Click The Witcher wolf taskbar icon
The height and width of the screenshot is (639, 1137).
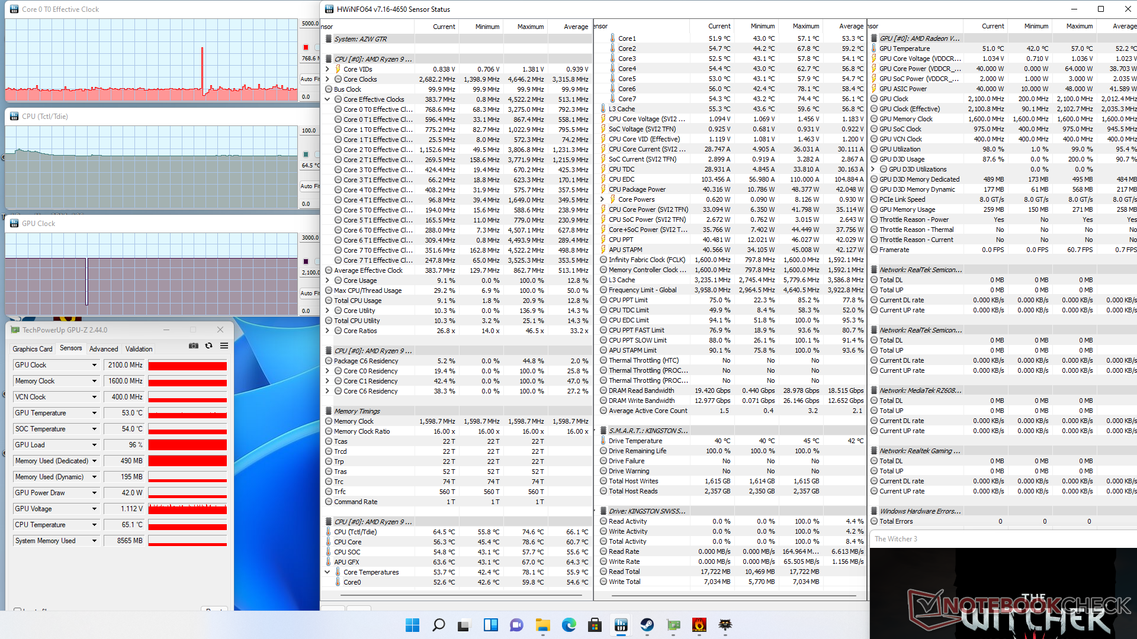(725, 625)
